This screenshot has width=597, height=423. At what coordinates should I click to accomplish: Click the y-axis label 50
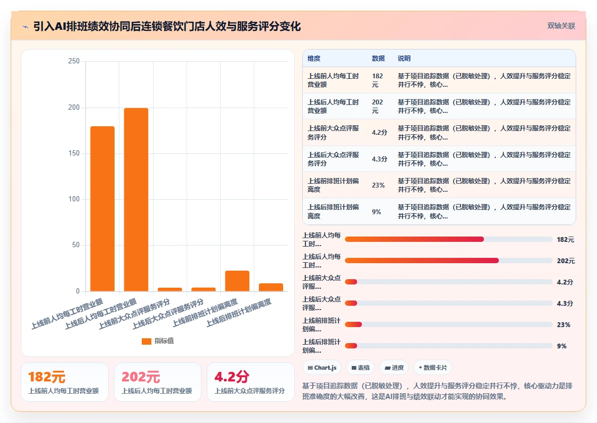[76, 245]
